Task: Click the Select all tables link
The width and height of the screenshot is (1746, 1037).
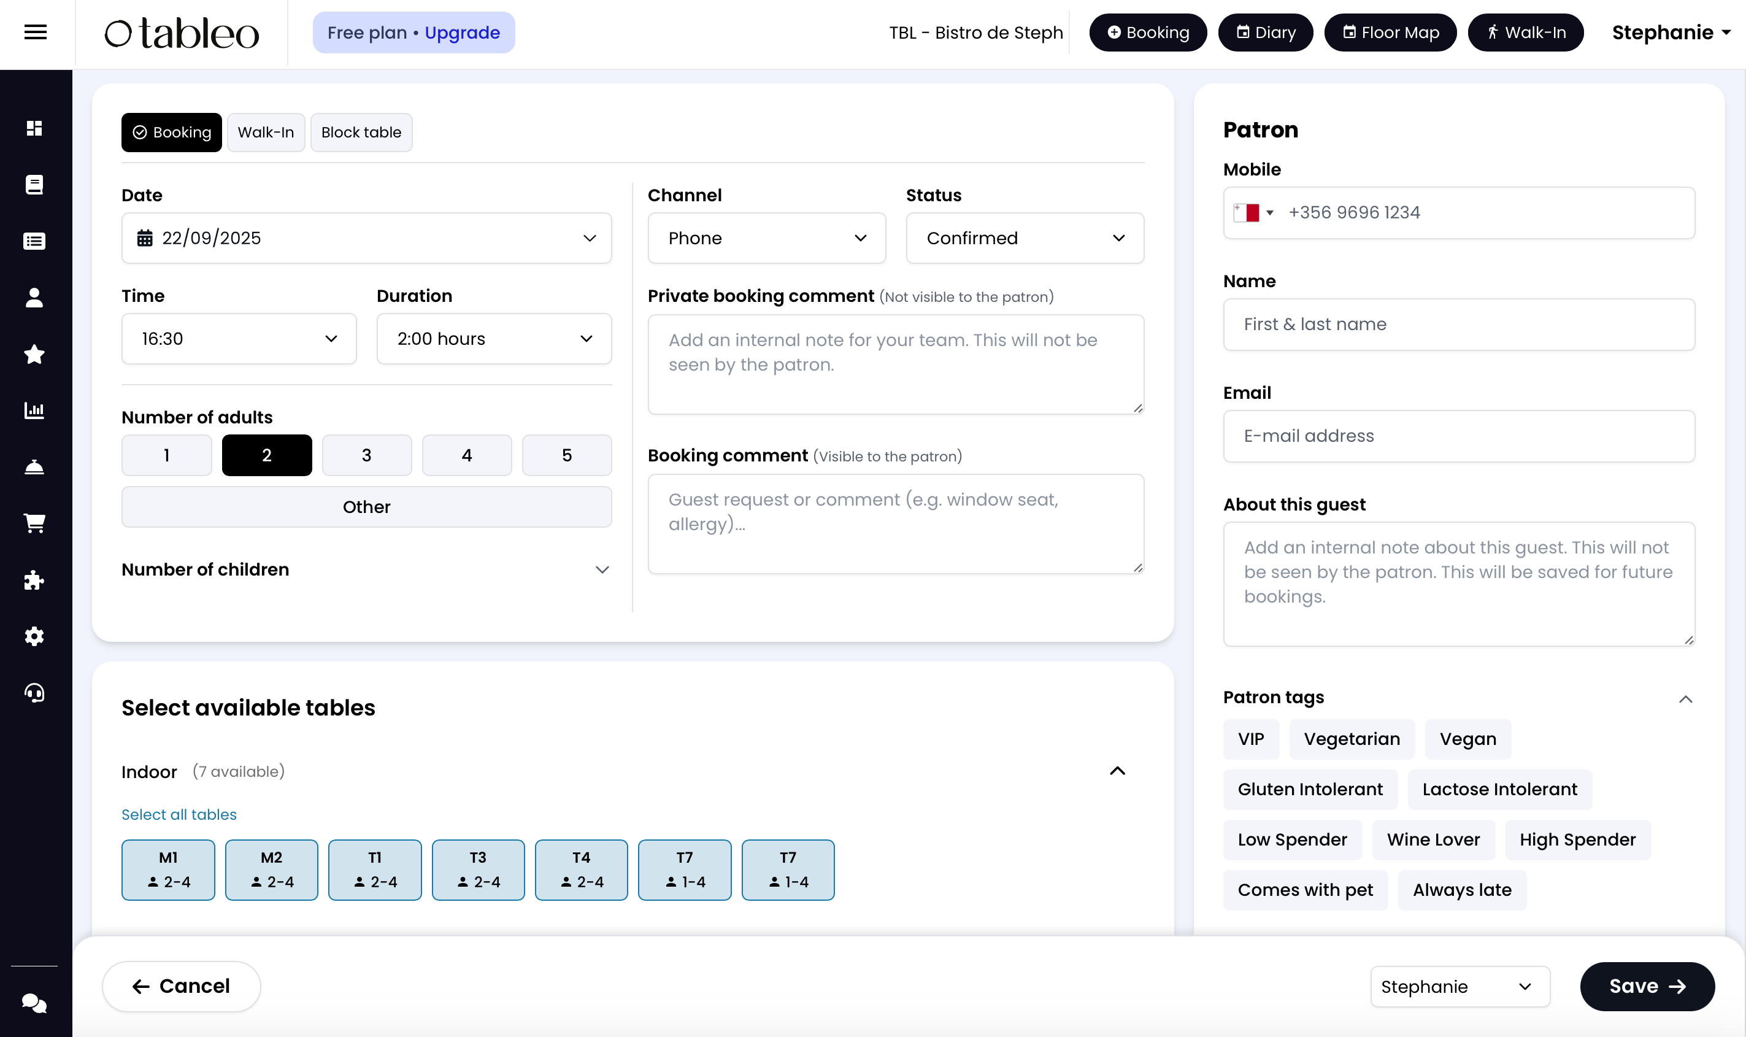Action: [x=179, y=814]
